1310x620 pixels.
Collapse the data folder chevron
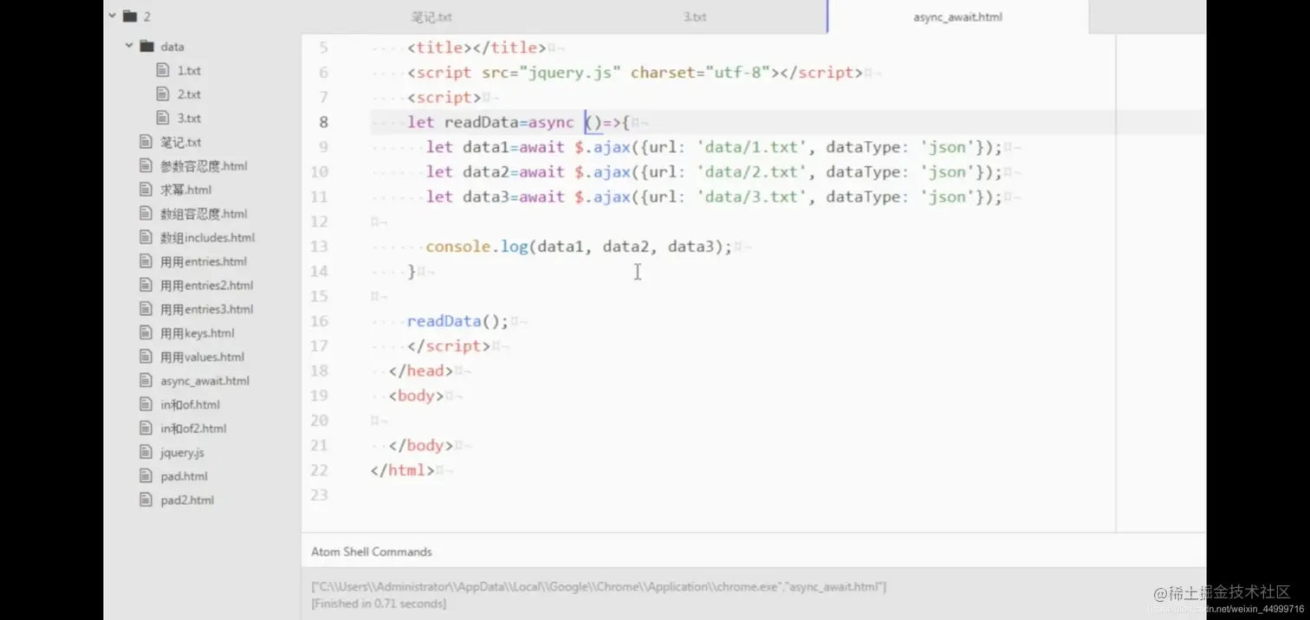coord(129,46)
